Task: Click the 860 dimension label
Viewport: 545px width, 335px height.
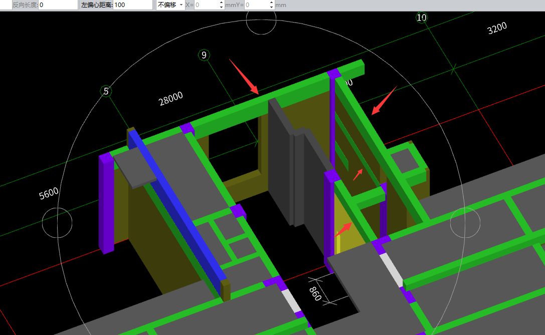Action: coord(315,293)
